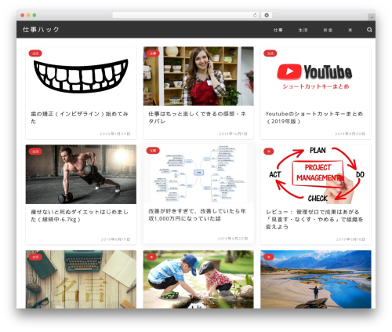This screenshot has height=332, width=392.
Task: Open post title Youtubeのショートカットキーまとめ（2019年版）
Action: click(314, 118)
